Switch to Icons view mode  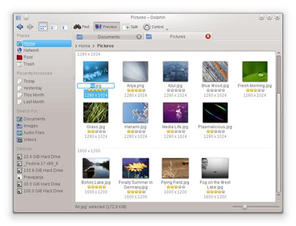click(x=43, y=27)
